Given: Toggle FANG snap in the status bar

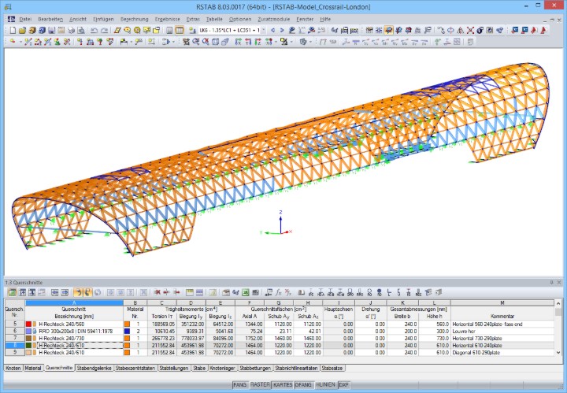Looking at the screenshot, I should (x=239, y=385).
